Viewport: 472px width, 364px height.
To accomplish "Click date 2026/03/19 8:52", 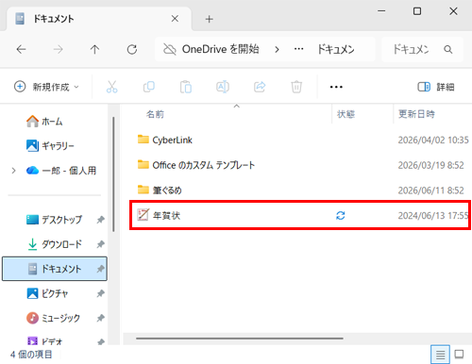I will point(430,165).
